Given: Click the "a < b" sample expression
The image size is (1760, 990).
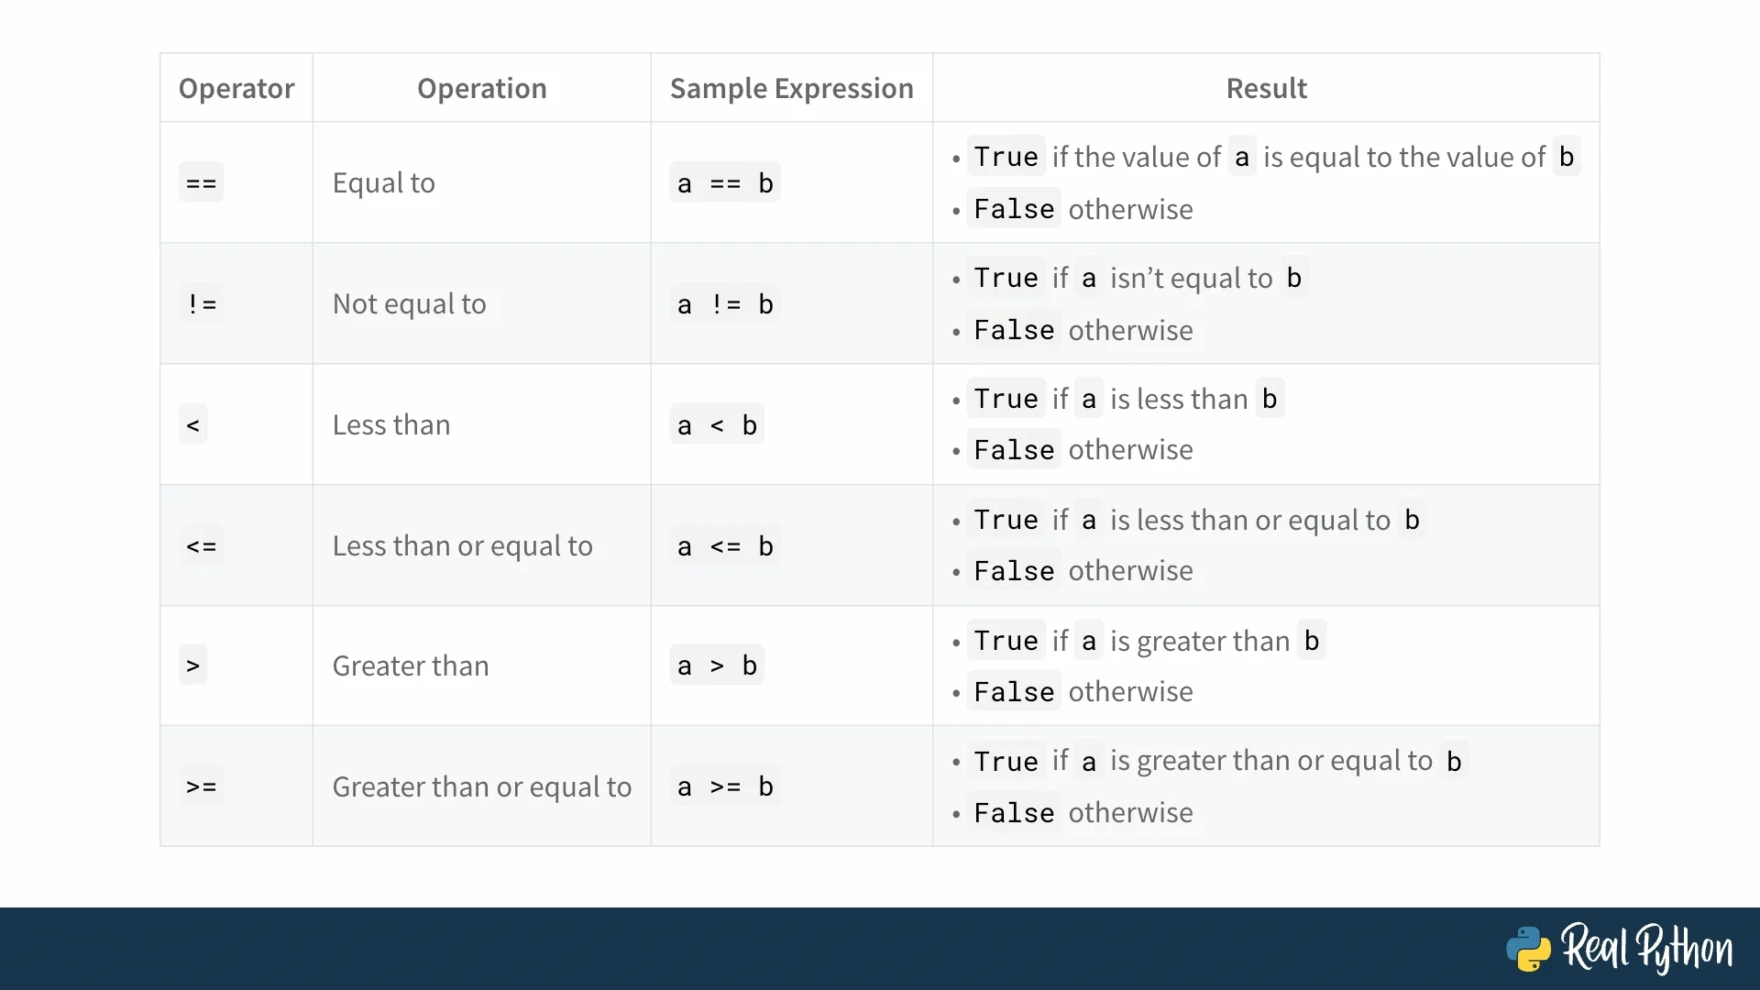Looking at the screenshot, I should coord(716,425).
